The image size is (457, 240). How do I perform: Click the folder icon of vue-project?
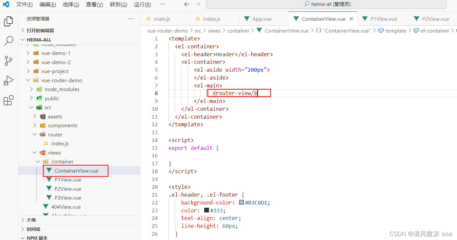pos(36,71)
